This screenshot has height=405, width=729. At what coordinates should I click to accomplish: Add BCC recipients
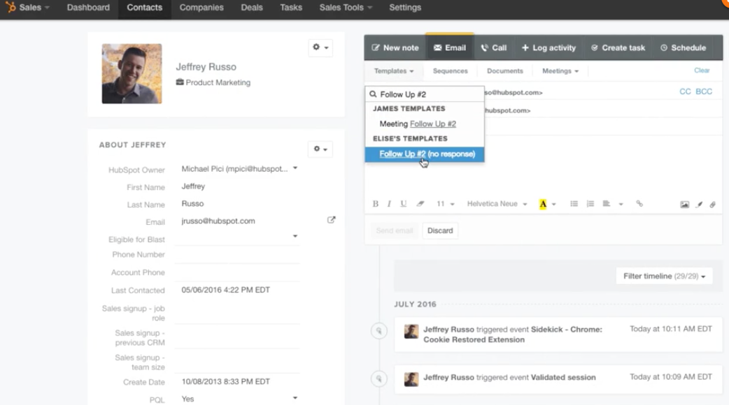pos(703,91)
